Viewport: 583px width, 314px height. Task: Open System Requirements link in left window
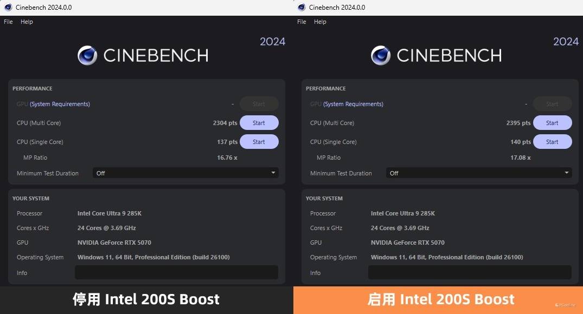coord(60,104)
